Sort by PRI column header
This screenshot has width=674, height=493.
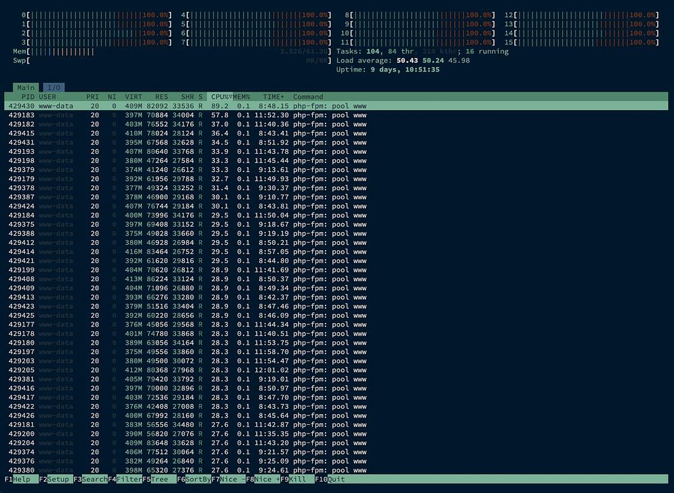(x=92, y=97)
